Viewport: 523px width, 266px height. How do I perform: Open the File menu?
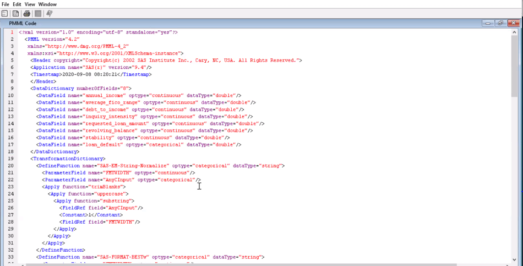(x=6, y=4)
